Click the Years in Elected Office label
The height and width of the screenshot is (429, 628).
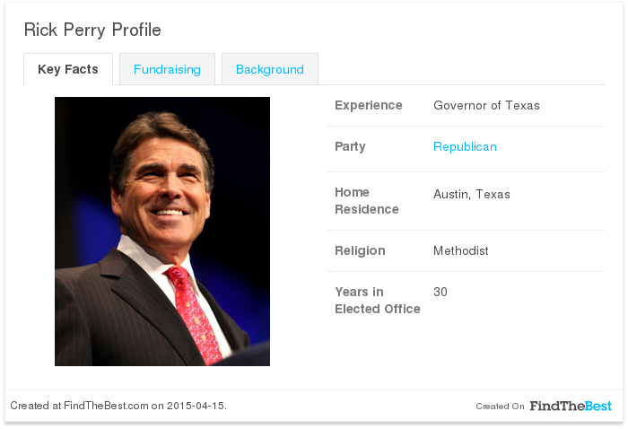[377, 301]
